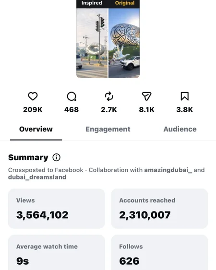Switch to the Engagement tab
Image resolution: width=216 pixels, height=270 pixels.
[108, 129]
